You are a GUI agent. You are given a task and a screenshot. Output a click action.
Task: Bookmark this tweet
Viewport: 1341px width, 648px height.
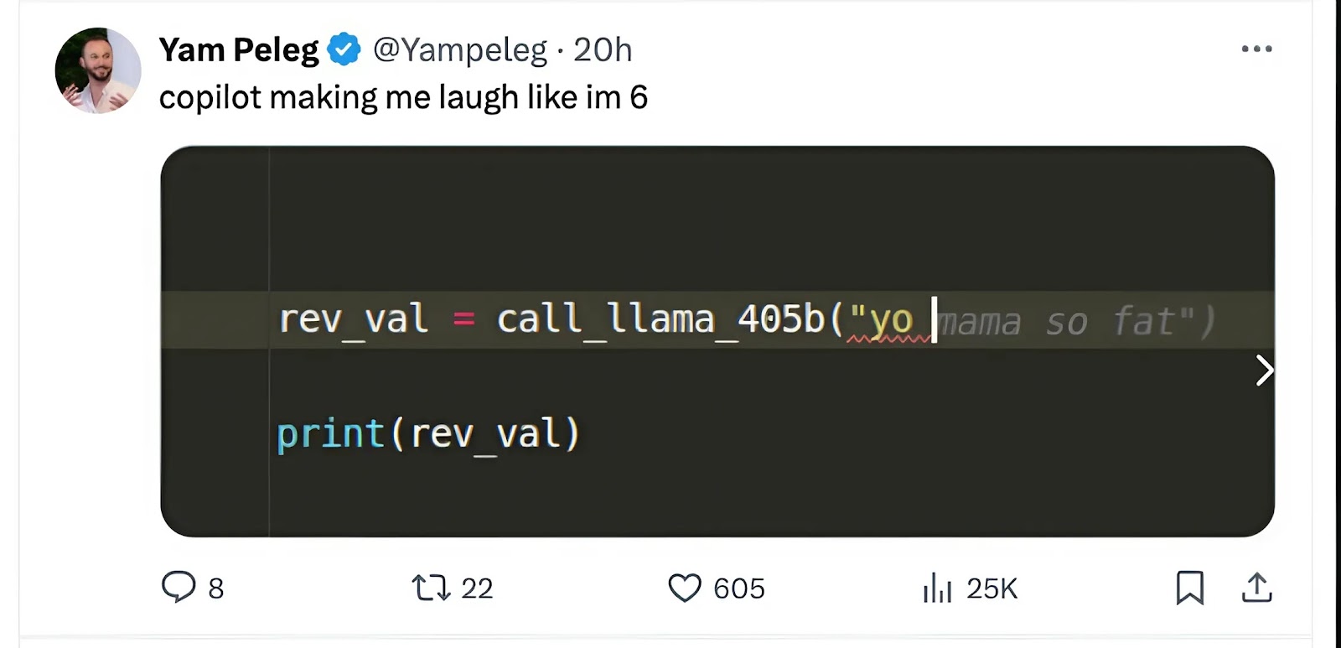(x=1189, y=588)
